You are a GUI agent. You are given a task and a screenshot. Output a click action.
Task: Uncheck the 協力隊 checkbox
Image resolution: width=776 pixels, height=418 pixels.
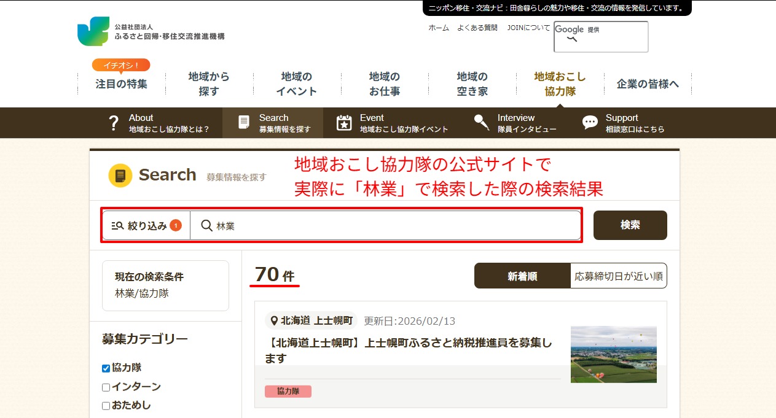click(107, 368)
